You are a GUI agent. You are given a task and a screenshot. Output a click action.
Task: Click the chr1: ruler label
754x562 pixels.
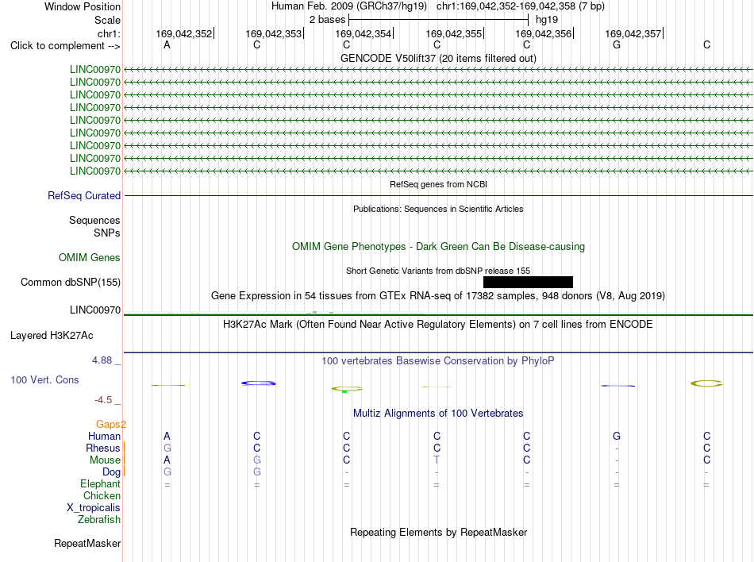point(109,33)
